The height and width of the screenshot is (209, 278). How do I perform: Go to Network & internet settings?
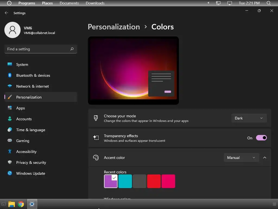(x=41, y=86)
